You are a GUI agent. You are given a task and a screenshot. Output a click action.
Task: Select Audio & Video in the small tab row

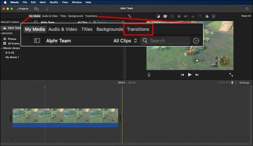coord(50,16)
